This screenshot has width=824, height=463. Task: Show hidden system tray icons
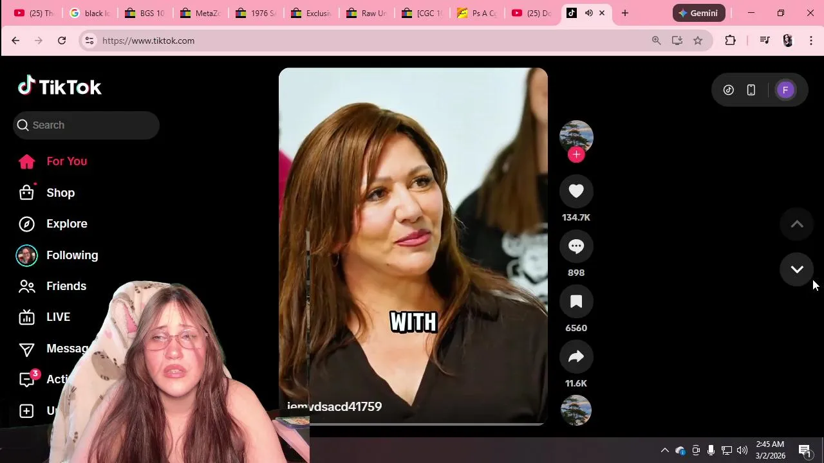click(x=664, y=450)
